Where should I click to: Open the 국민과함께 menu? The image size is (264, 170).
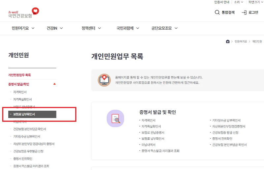(x=128, y=28)
